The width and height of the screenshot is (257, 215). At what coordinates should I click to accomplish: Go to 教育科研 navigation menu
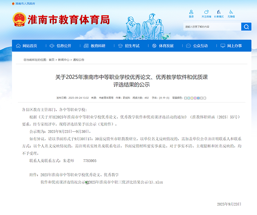[x=95, y=46]
